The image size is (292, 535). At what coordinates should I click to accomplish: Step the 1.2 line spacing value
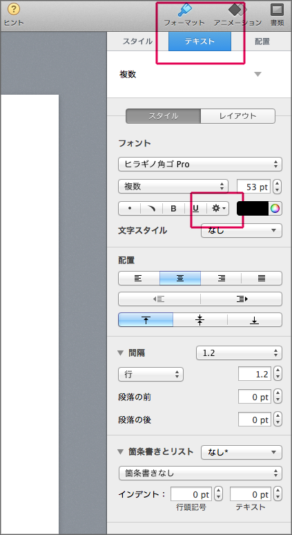pyautogui.click(x=278, y=374)
